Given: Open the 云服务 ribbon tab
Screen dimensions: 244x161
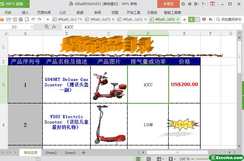Looking at the screenshot, I should click(x=152, y=12).
